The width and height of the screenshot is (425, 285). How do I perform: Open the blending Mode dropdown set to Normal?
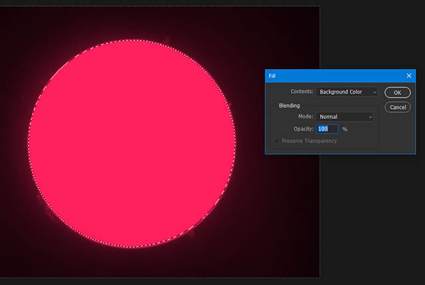click(344, 117)
